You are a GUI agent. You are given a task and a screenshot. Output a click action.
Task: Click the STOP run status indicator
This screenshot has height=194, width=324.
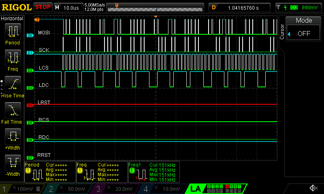(43, 7)
